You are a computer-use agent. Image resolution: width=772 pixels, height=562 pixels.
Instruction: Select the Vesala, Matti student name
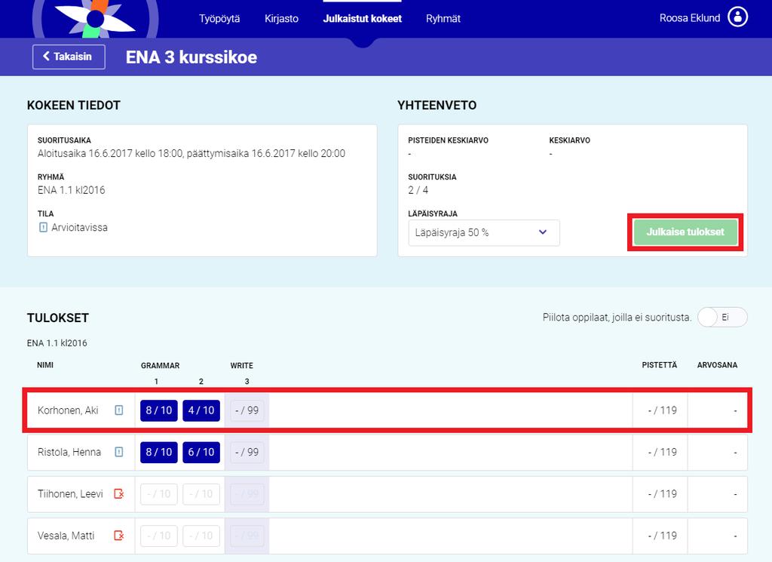click(x=66, y=536)
